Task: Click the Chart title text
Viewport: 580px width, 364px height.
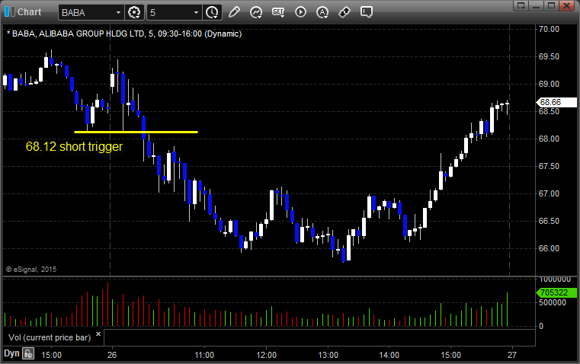Action: pos(29,12)
